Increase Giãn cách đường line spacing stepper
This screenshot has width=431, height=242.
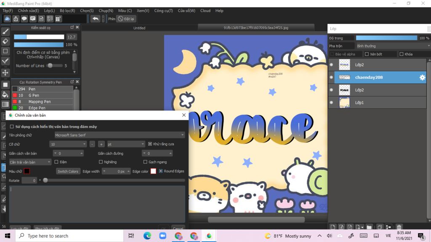point(170,153)
